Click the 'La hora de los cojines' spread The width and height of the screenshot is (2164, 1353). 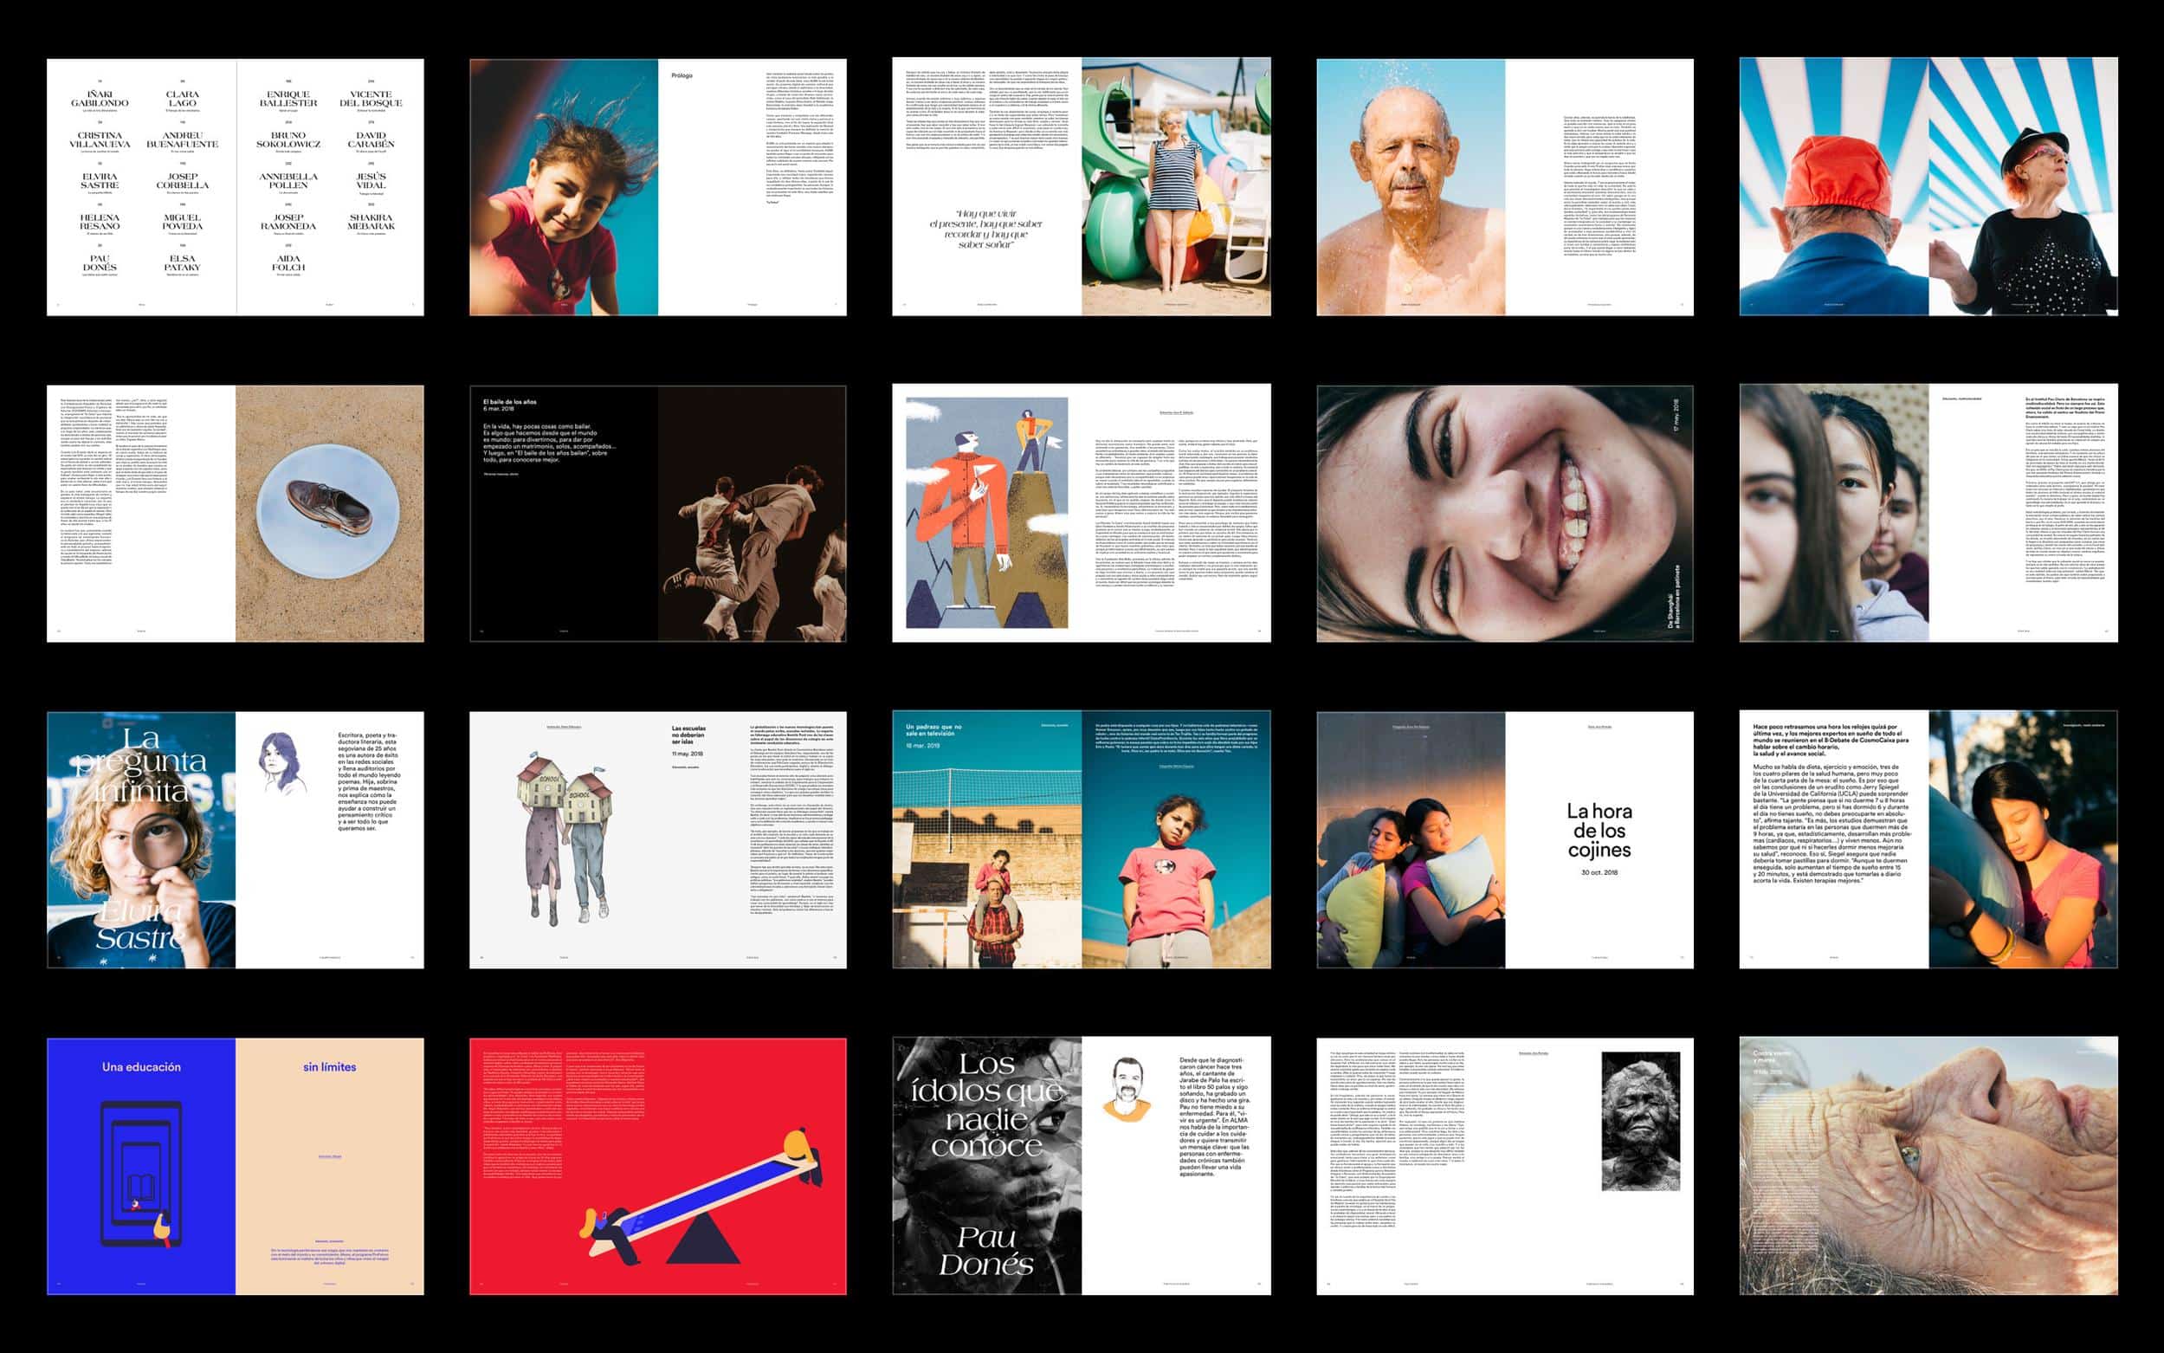point(1505,839)
